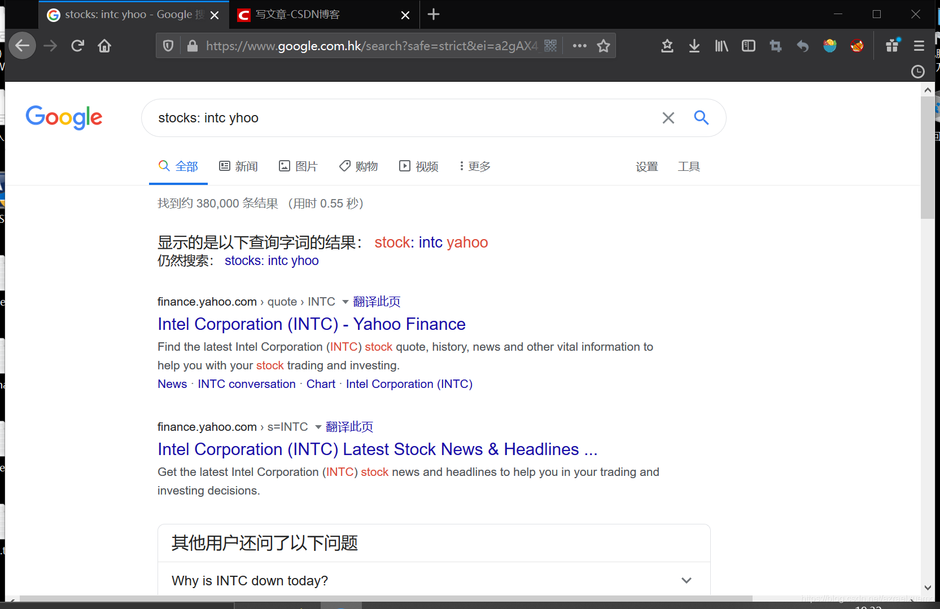This screenshot has width=940, height=609.
Task: Go to Google logo homepage
Action: pyautogui.click(x=64, y=117)
